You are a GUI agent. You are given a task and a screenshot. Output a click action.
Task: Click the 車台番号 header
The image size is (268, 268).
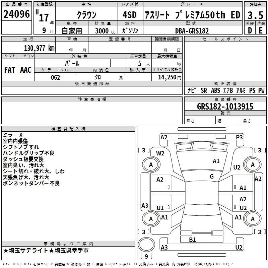pos(225,99)
